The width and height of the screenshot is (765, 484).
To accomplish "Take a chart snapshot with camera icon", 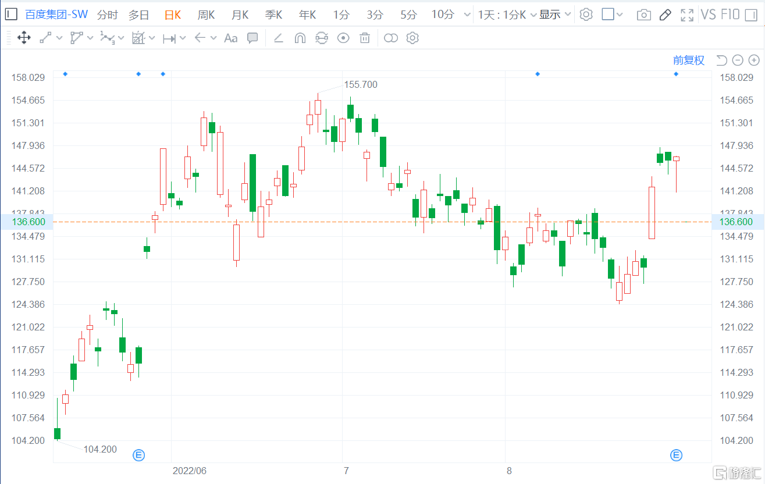I will (644, 15).
